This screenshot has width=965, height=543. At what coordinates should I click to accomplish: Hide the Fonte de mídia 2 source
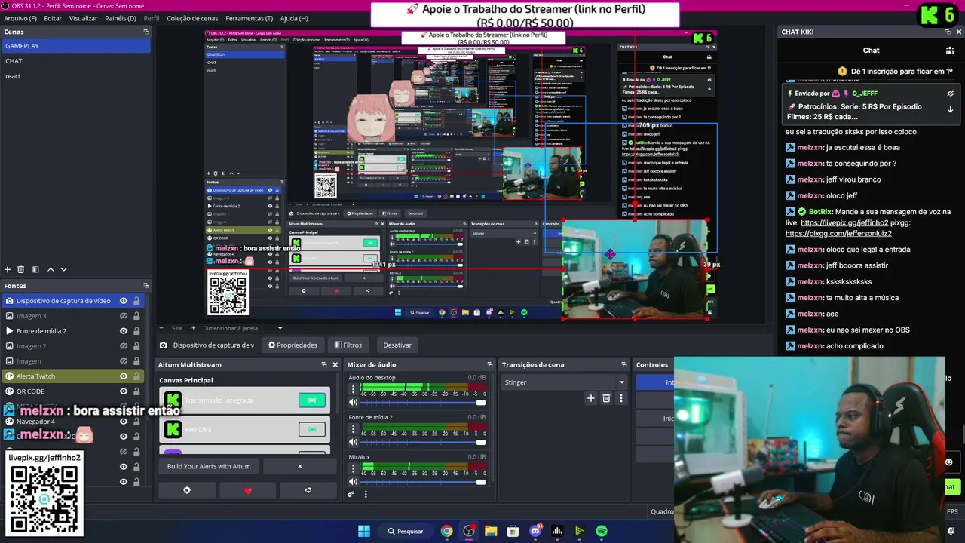tap(124, 331)
